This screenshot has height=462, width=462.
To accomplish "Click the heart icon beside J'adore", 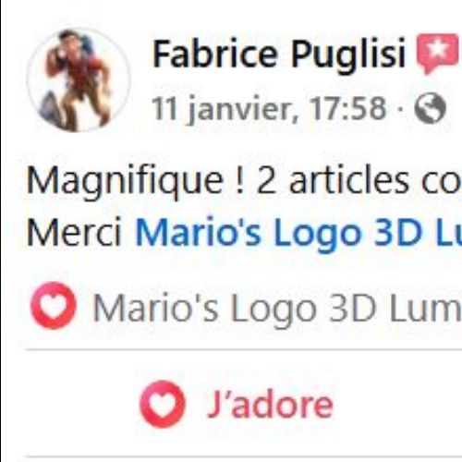I will (x=163, y=404).
